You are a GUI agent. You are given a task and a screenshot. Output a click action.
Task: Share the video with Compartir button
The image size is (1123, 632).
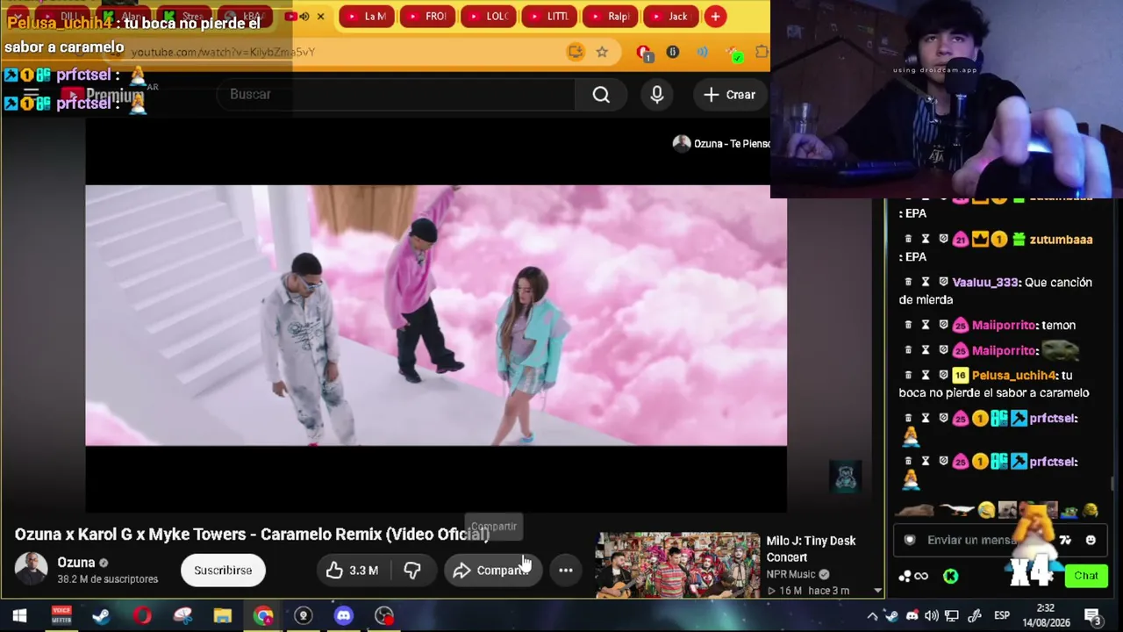pyautogui.click(x=491, y=571)
